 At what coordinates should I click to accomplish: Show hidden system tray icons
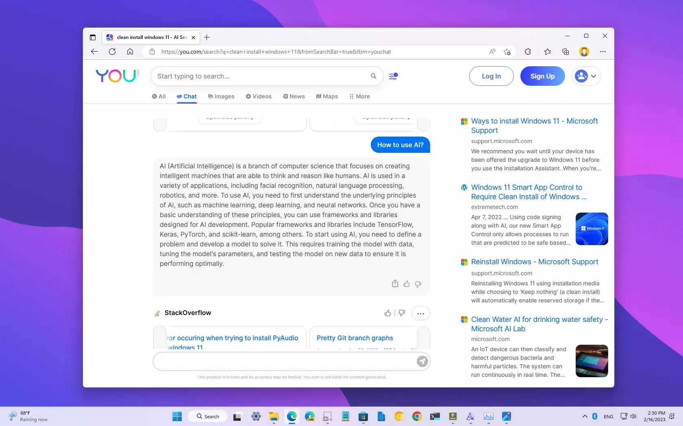(585, 416)
